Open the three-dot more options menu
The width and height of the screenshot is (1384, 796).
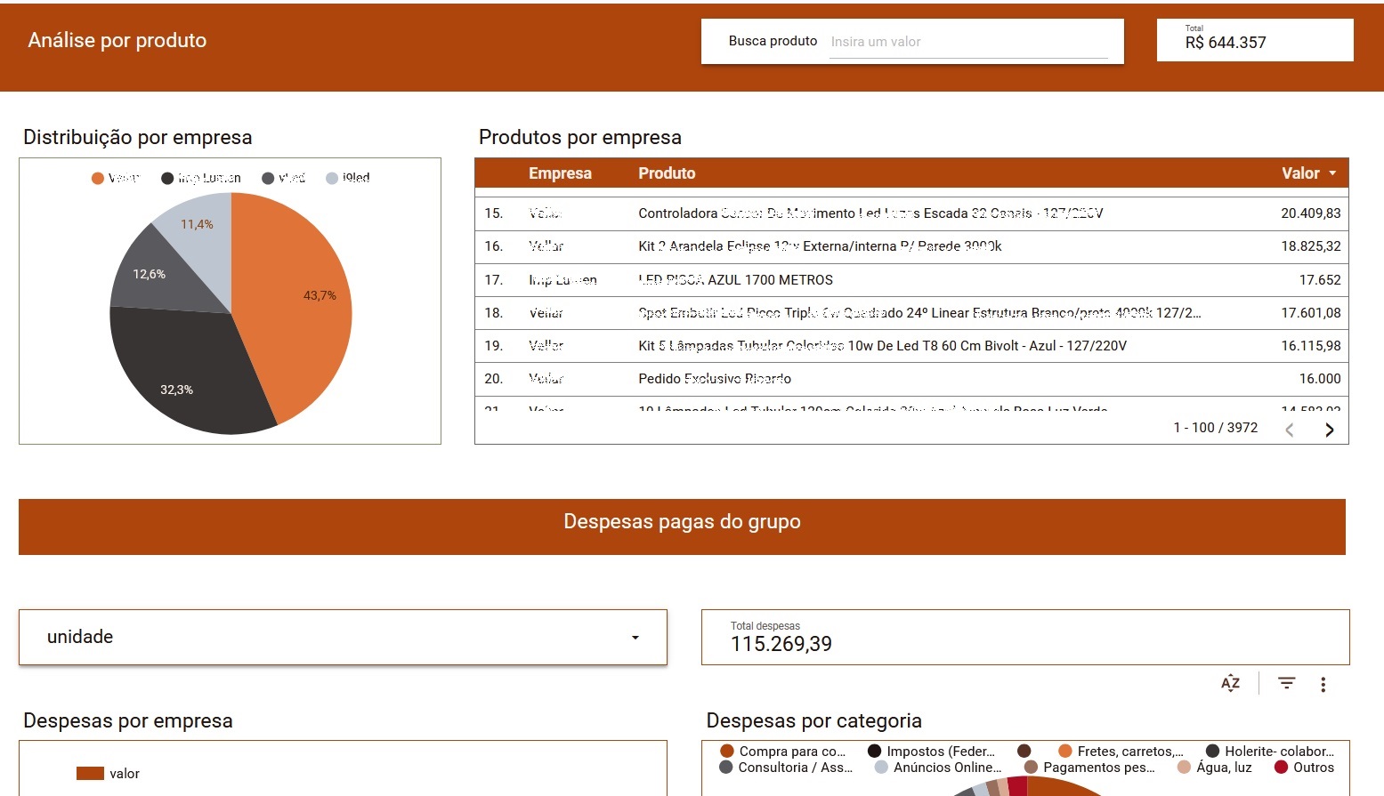(1323, 684)
